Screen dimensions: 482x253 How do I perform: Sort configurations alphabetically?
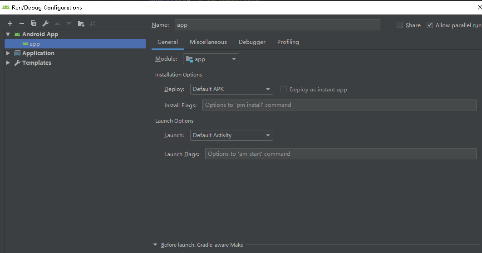[93, 24]
